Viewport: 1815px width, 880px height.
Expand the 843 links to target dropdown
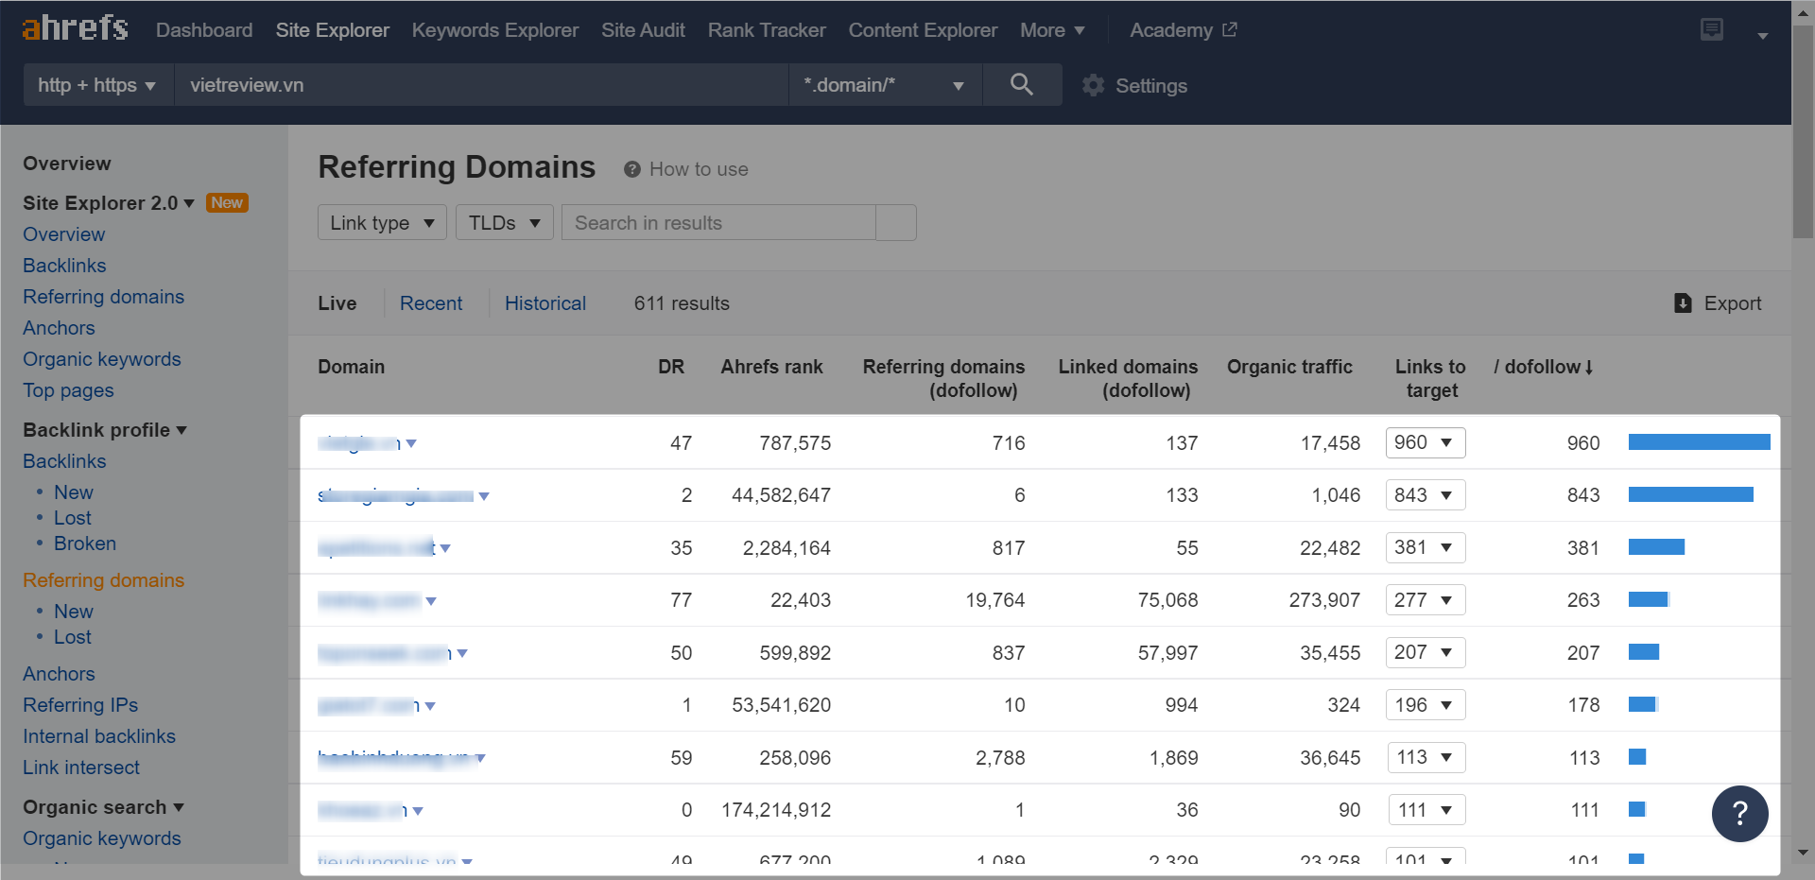(x=1426, y=495)
